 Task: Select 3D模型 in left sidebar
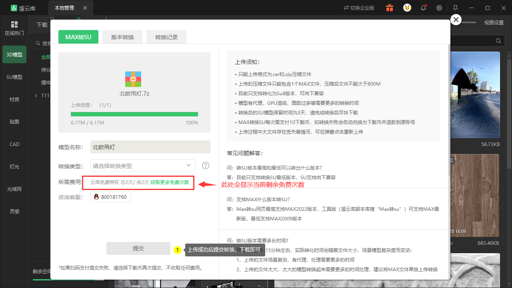pos(14,54)
